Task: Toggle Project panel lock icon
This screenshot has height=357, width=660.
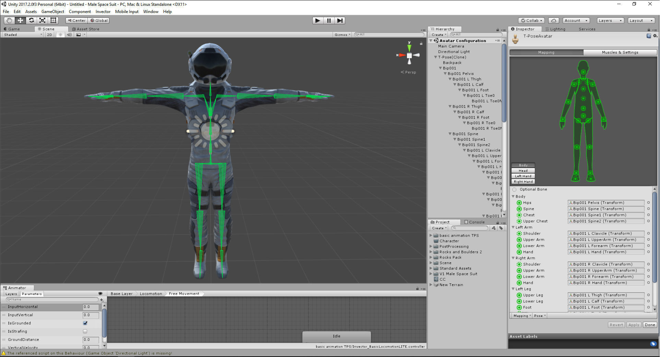Action: (x=497, y=222)
